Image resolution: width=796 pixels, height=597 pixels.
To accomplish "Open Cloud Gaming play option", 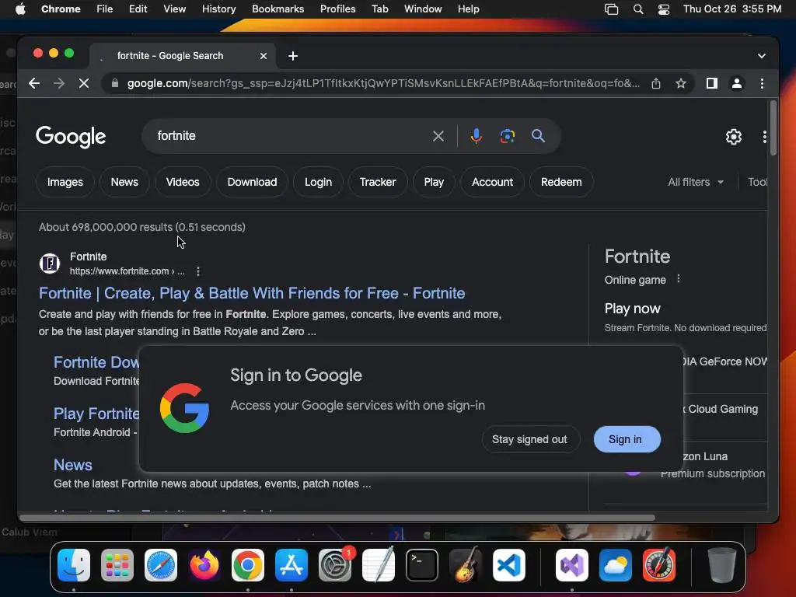I will [x=723, y=409].
